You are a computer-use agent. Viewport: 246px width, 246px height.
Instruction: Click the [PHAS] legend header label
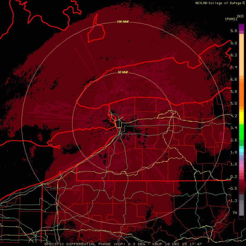click(x=231, y=19)
